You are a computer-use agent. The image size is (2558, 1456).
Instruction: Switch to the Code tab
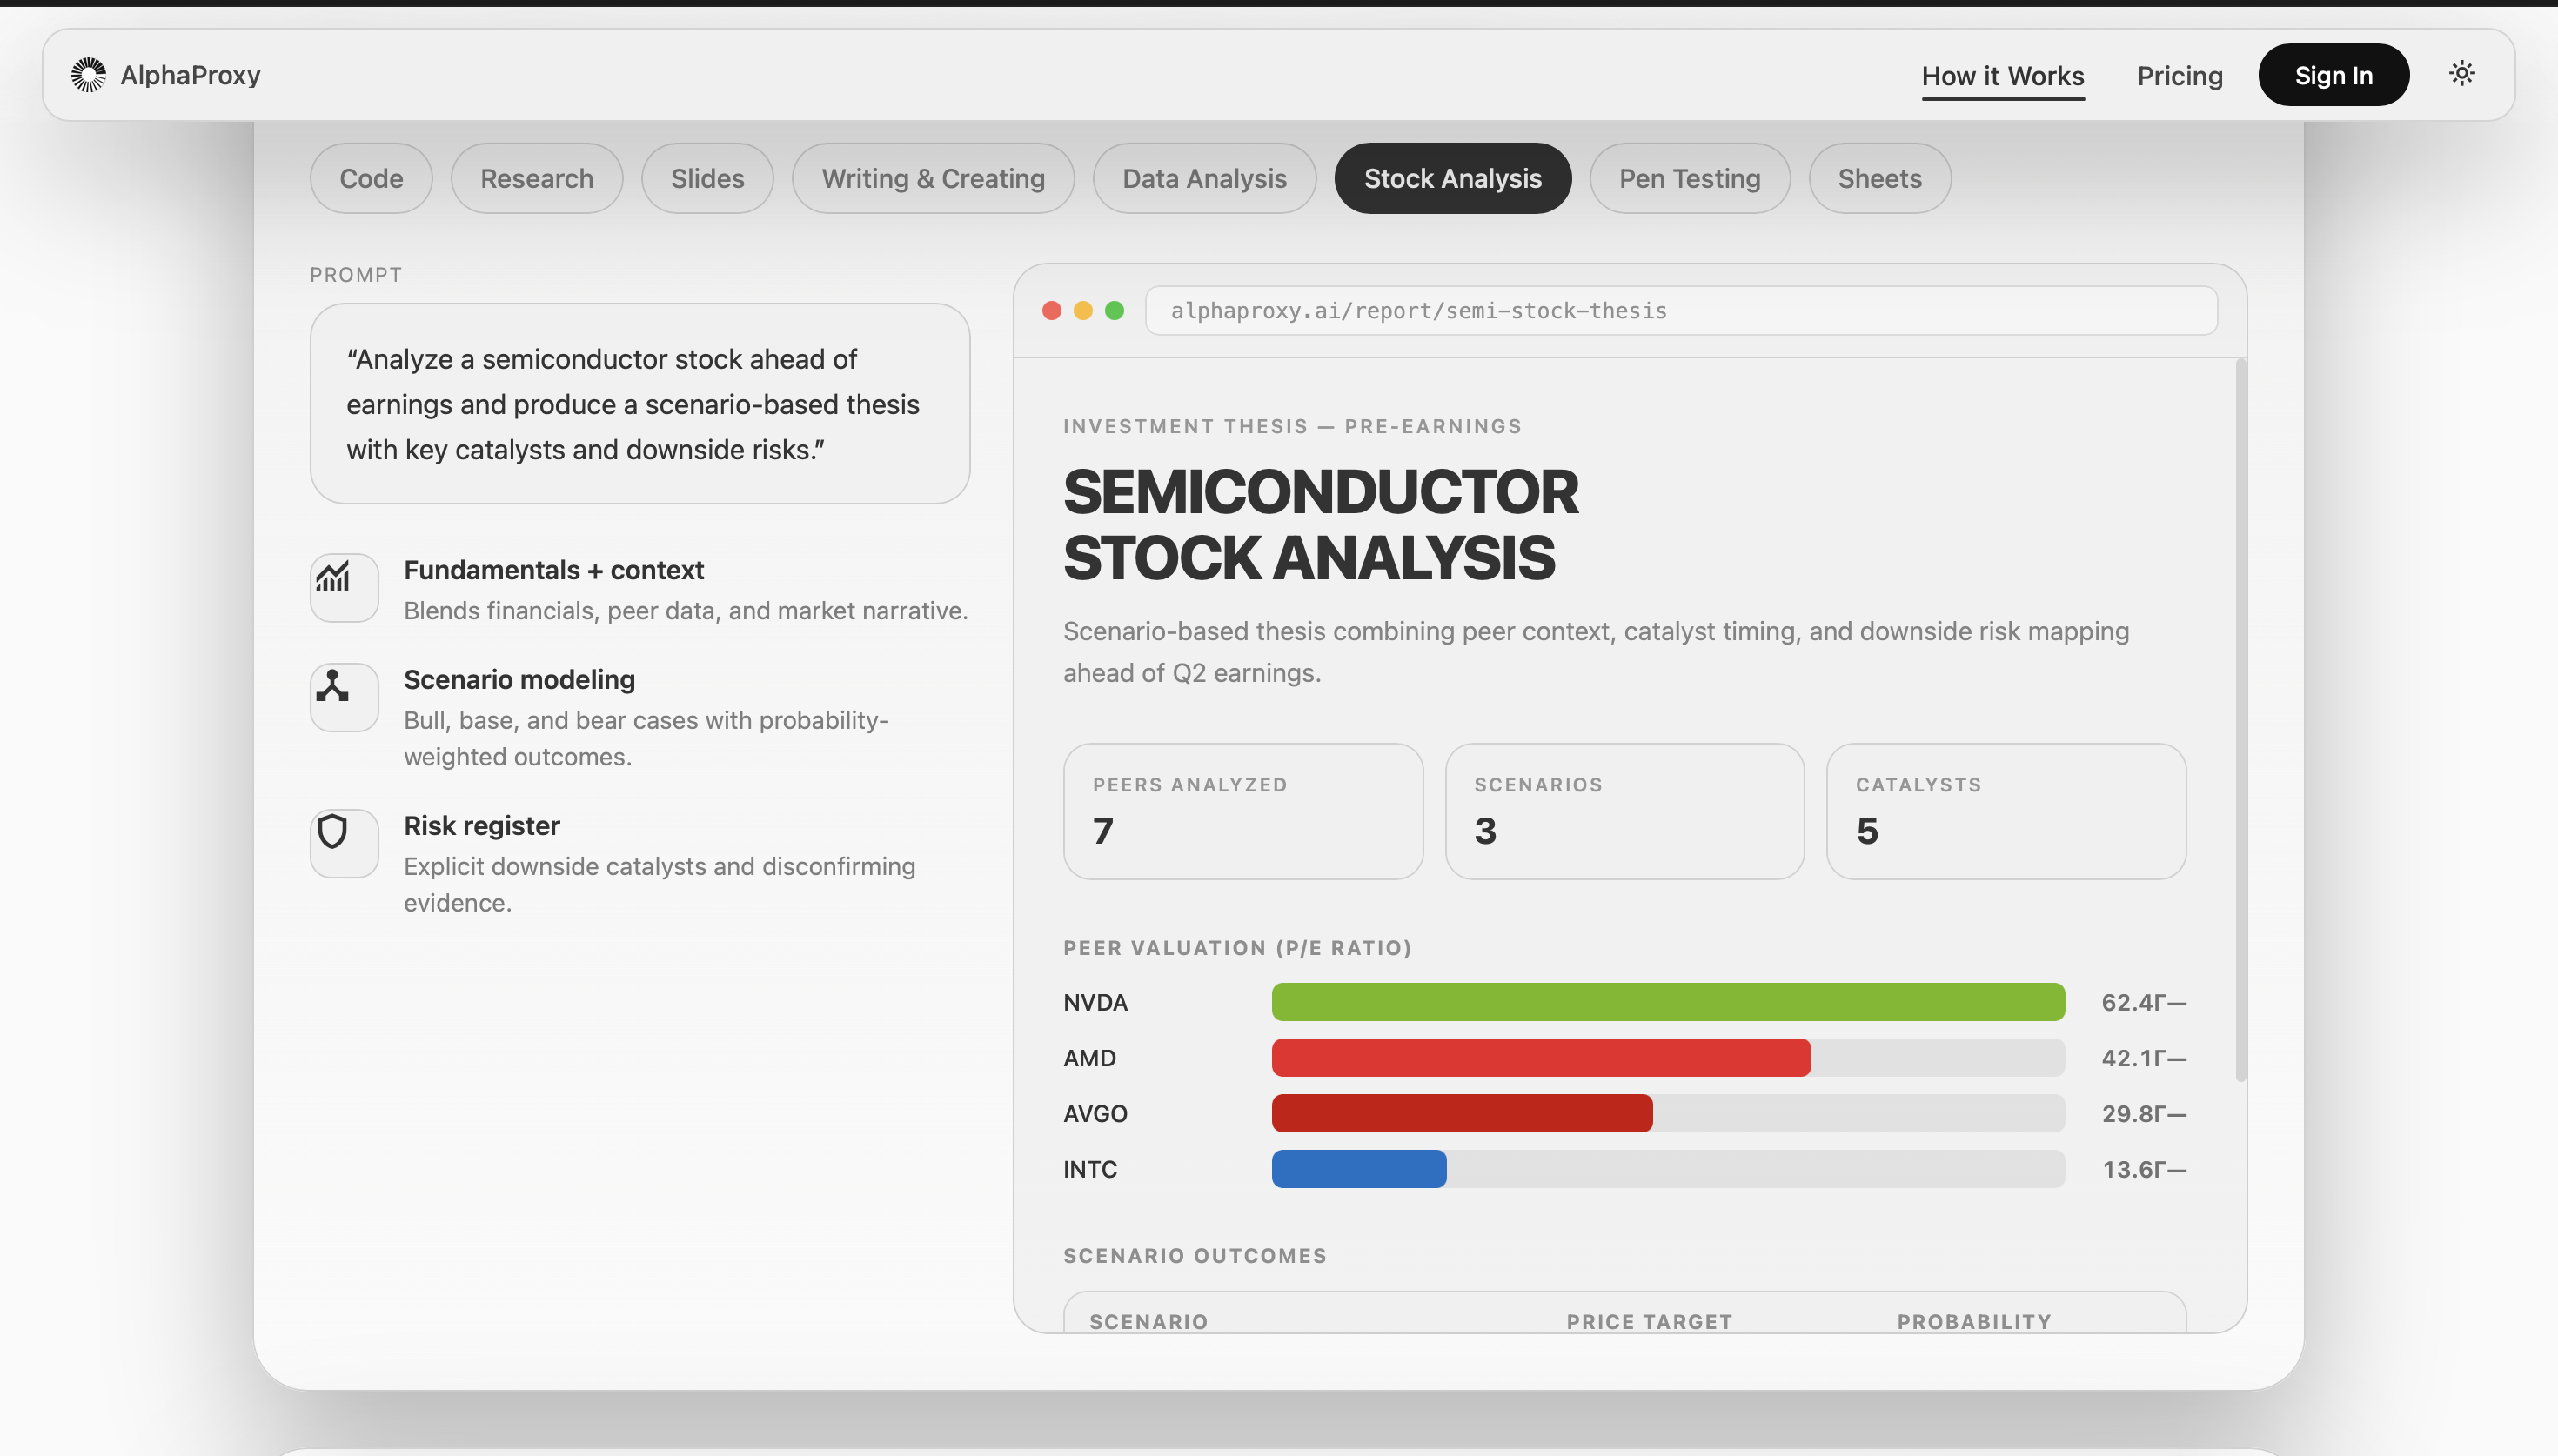(x=371, y=178)
